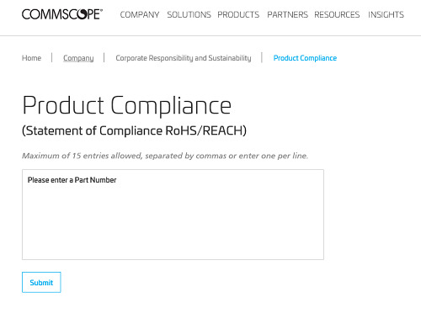Viewport: 421px width, 324px height.
Task: Open the INSIGHTS navigation menu
Action: 386,14
